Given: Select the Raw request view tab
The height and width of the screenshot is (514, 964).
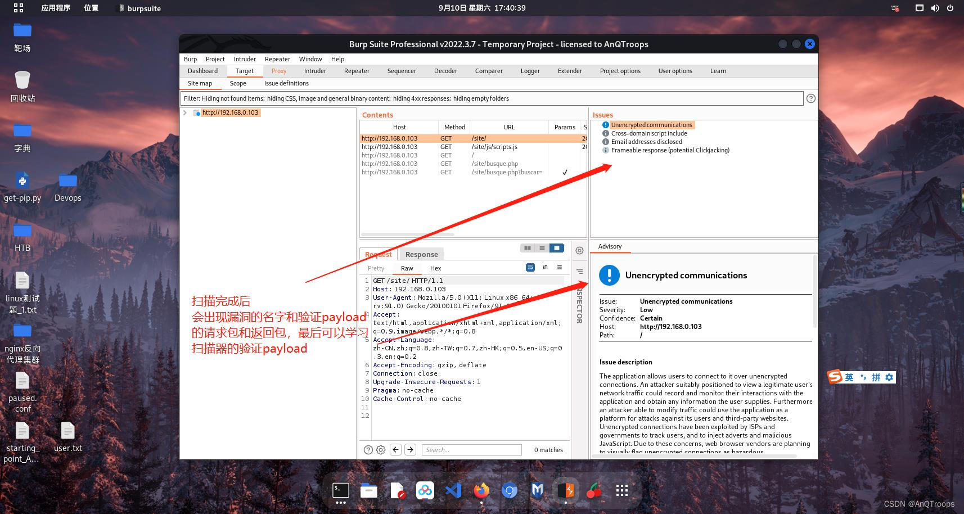Looking at the screenshot, I should (x=407, y=268).
